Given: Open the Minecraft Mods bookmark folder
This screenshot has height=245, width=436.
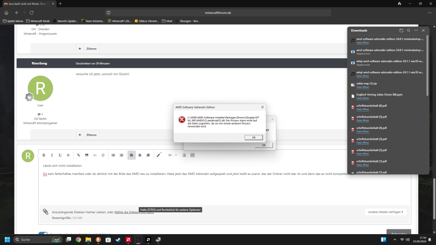Looking at the screenshot, I should click(x=38, y=21).
